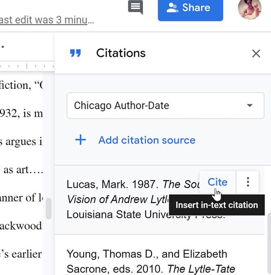271x275 pixels.
Task: Open your Google account profile picture
Action: (250, 10)
